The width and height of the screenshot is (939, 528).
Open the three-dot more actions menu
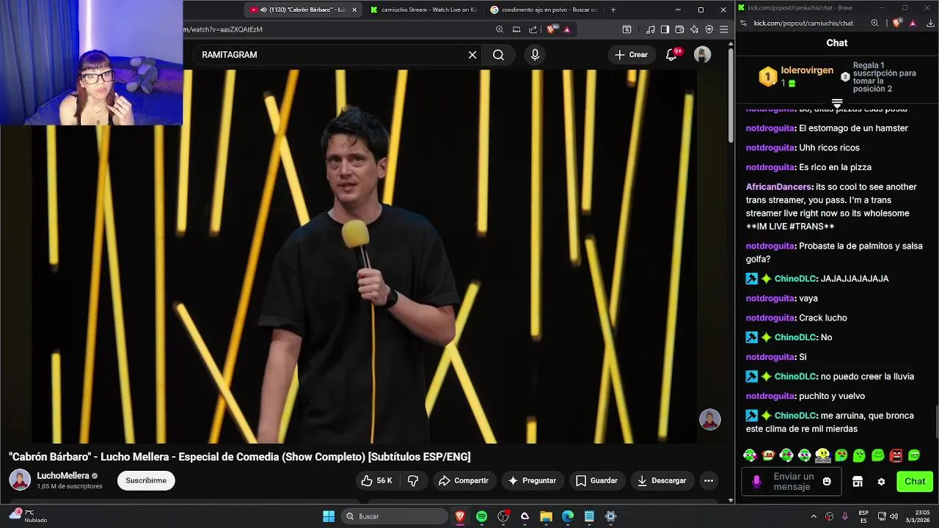(709, 481)
